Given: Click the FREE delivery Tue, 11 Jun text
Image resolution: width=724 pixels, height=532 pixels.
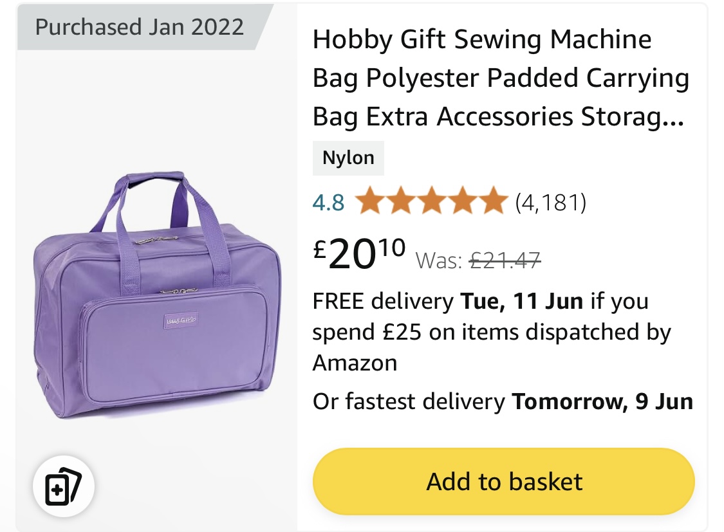Looking at the screenshot, I should (x=448, y=301).
